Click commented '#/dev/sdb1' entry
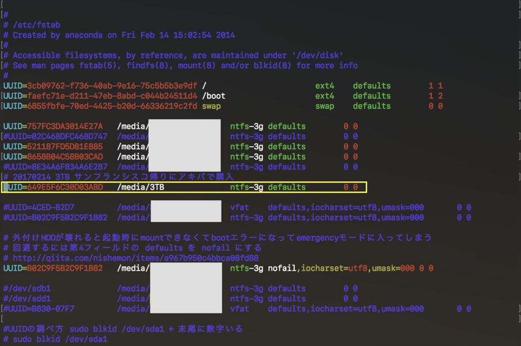 [27, 288]
